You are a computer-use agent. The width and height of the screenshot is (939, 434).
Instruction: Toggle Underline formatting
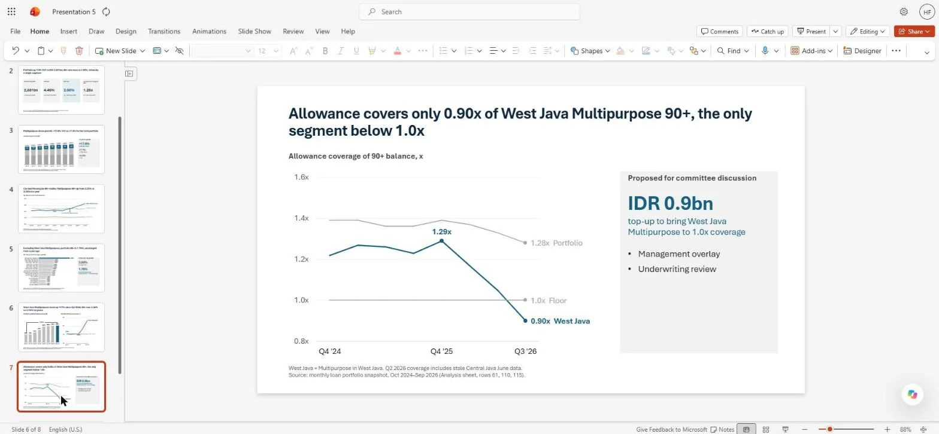pos(356,51)
